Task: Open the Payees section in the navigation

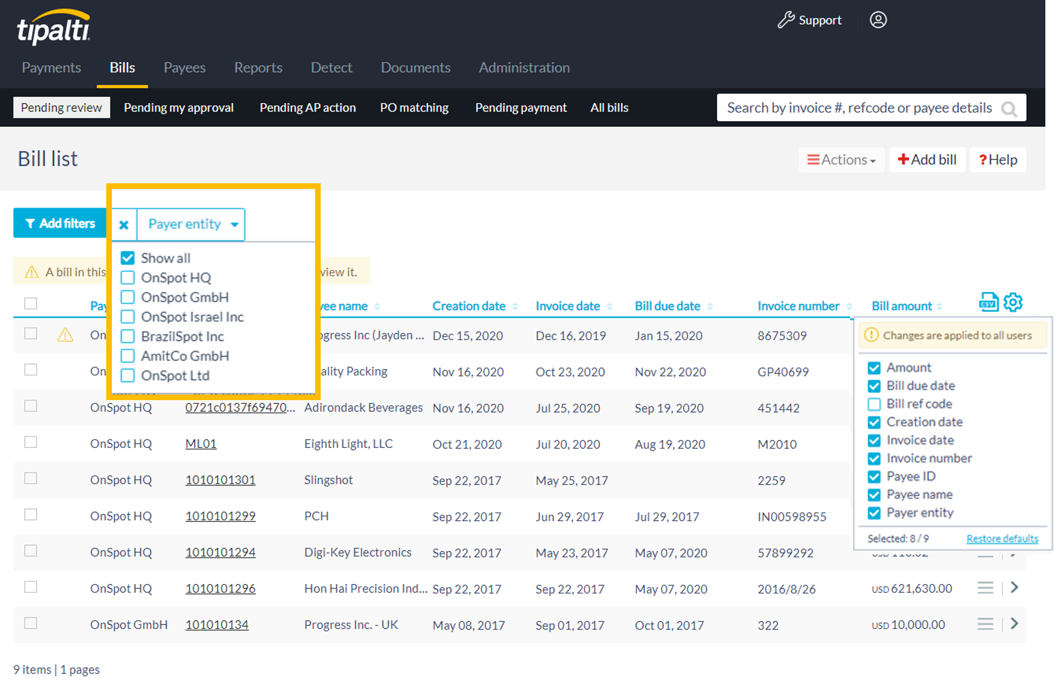Action: (184, 68)
